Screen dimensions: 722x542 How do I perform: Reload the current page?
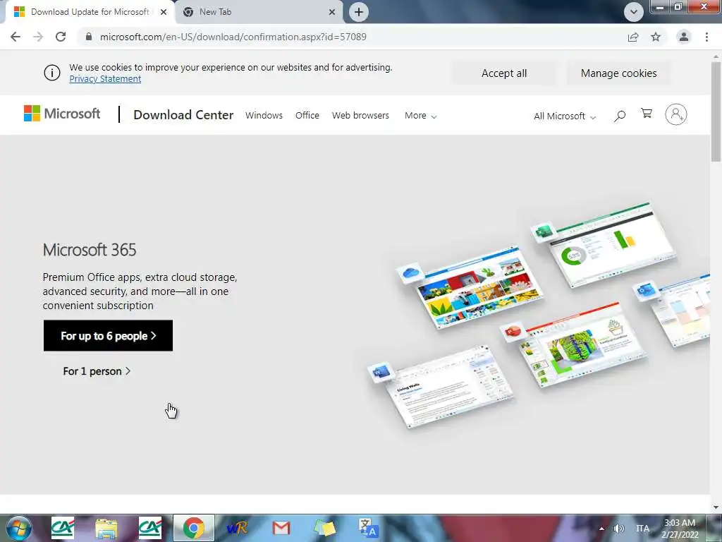[x=61, y=37]
